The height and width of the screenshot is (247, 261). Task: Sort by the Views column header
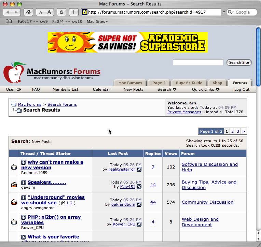(x=171, y=154)
